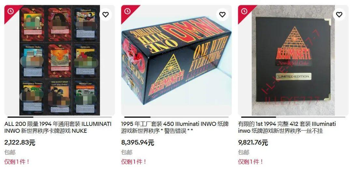Click image progress bar under box photo
This screenshot has height=169, width=352.
tap(176, 117)
